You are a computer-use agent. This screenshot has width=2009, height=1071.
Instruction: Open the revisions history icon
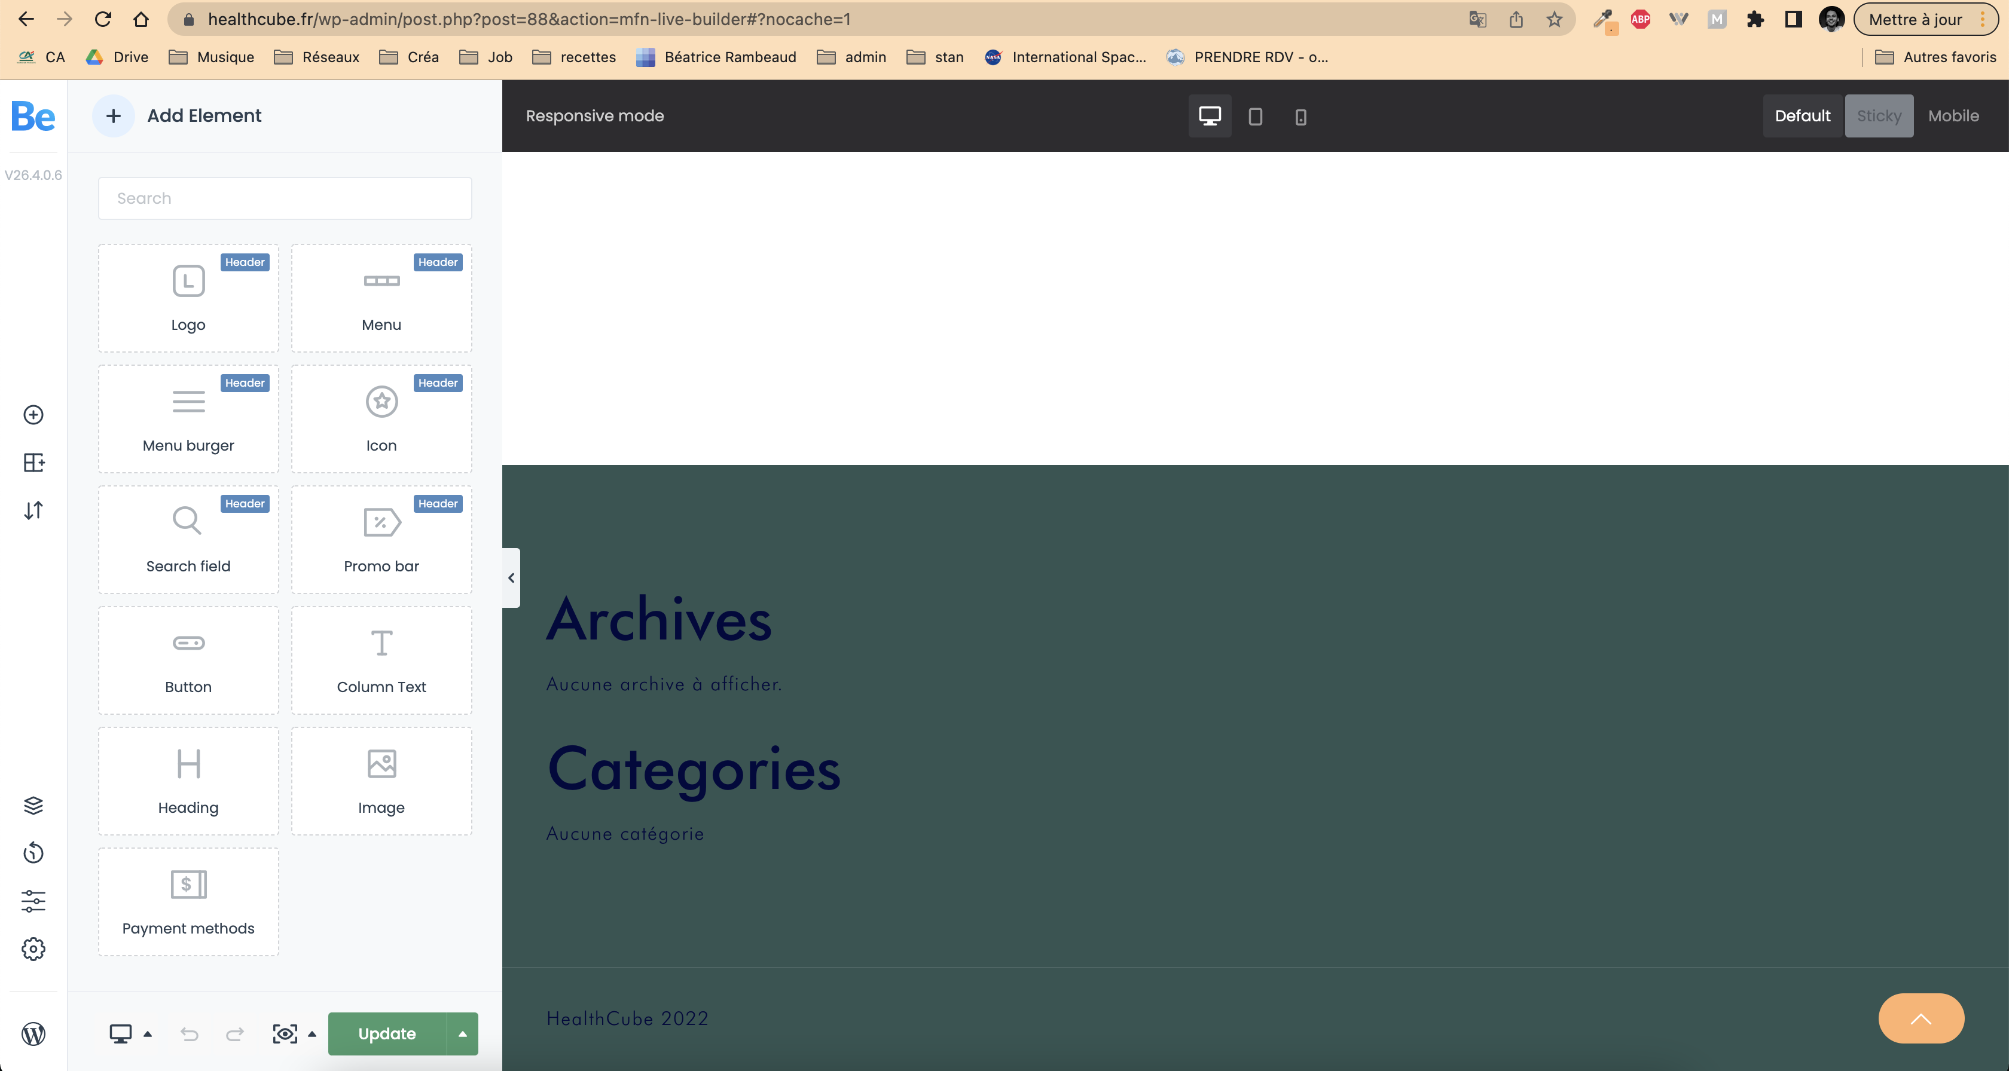(x=33, y=853)
